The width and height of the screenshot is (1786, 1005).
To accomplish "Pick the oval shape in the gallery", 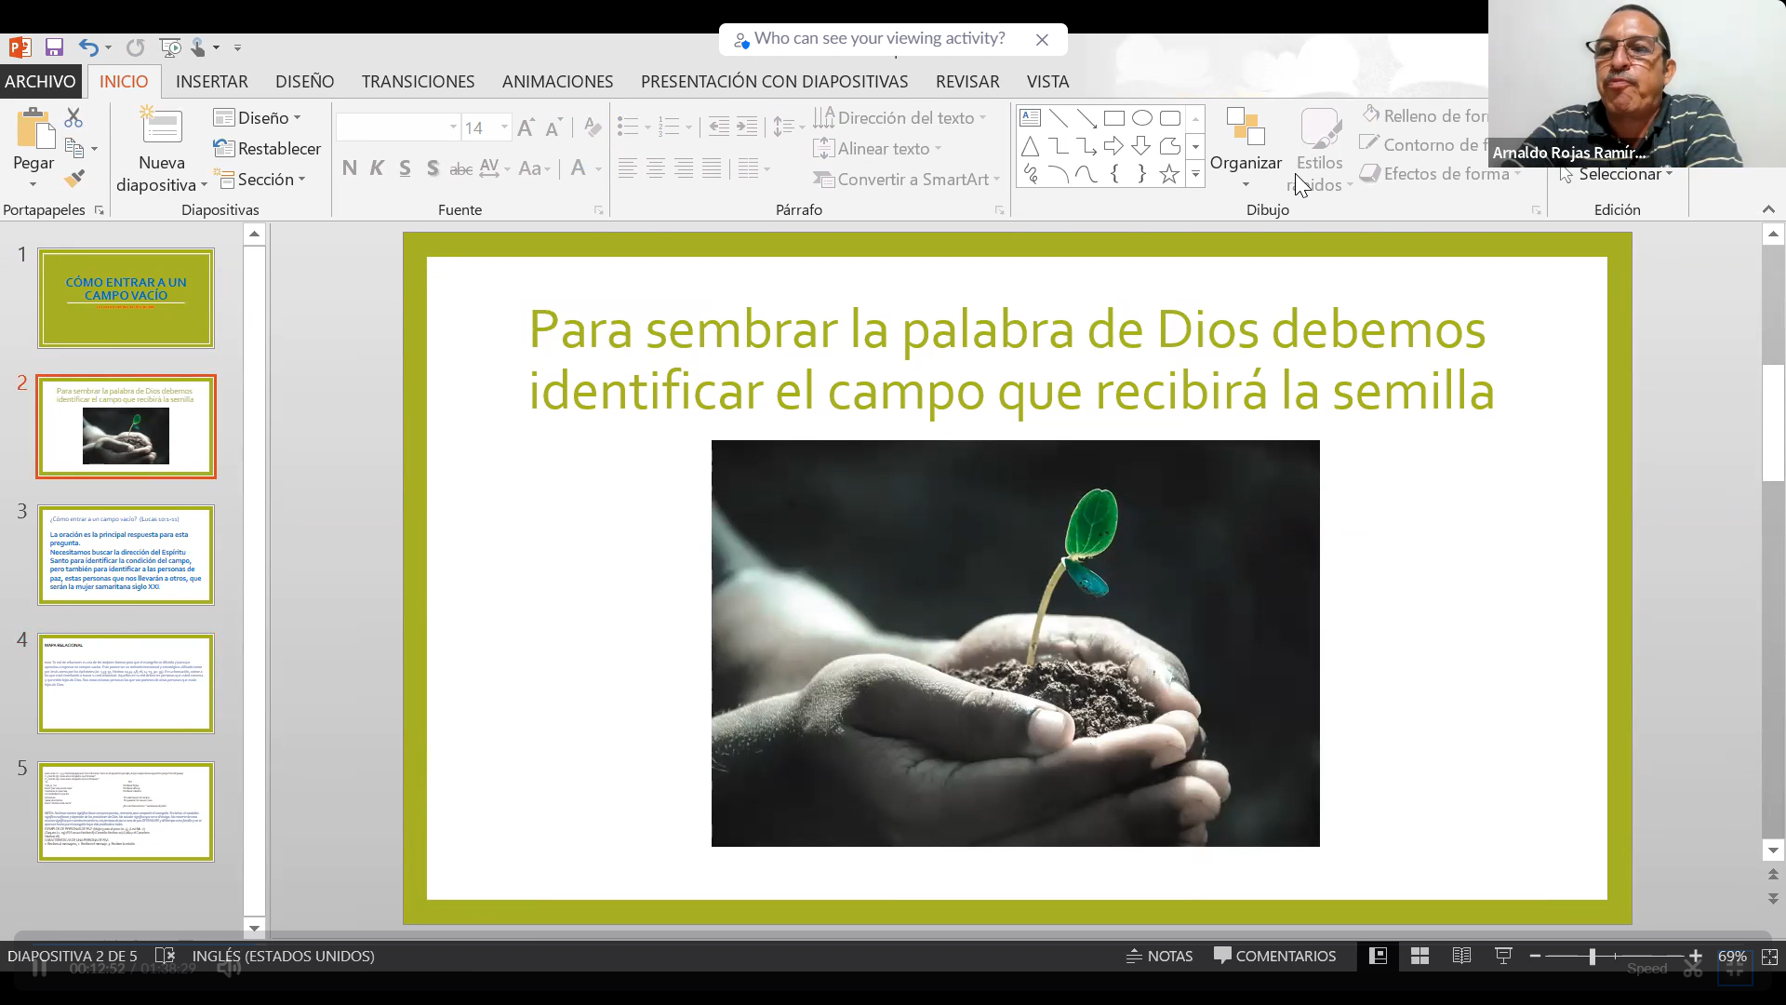I will pyautogui.click(x=1141, y=118).
